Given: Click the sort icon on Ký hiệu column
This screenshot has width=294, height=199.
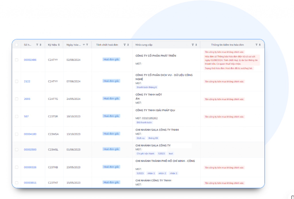Looking at the screenshot, I should point(59,45).
